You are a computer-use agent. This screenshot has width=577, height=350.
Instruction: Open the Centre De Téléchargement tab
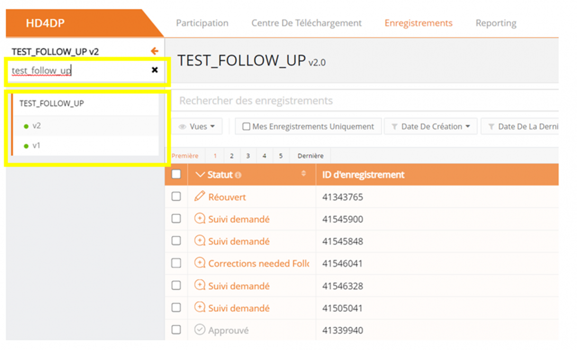point(306,23)
